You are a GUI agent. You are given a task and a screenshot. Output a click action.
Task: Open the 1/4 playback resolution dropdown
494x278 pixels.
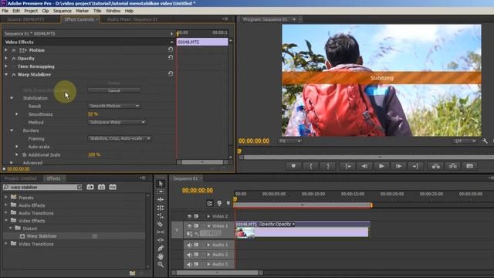pyautogui.click(x=465, y=141)
